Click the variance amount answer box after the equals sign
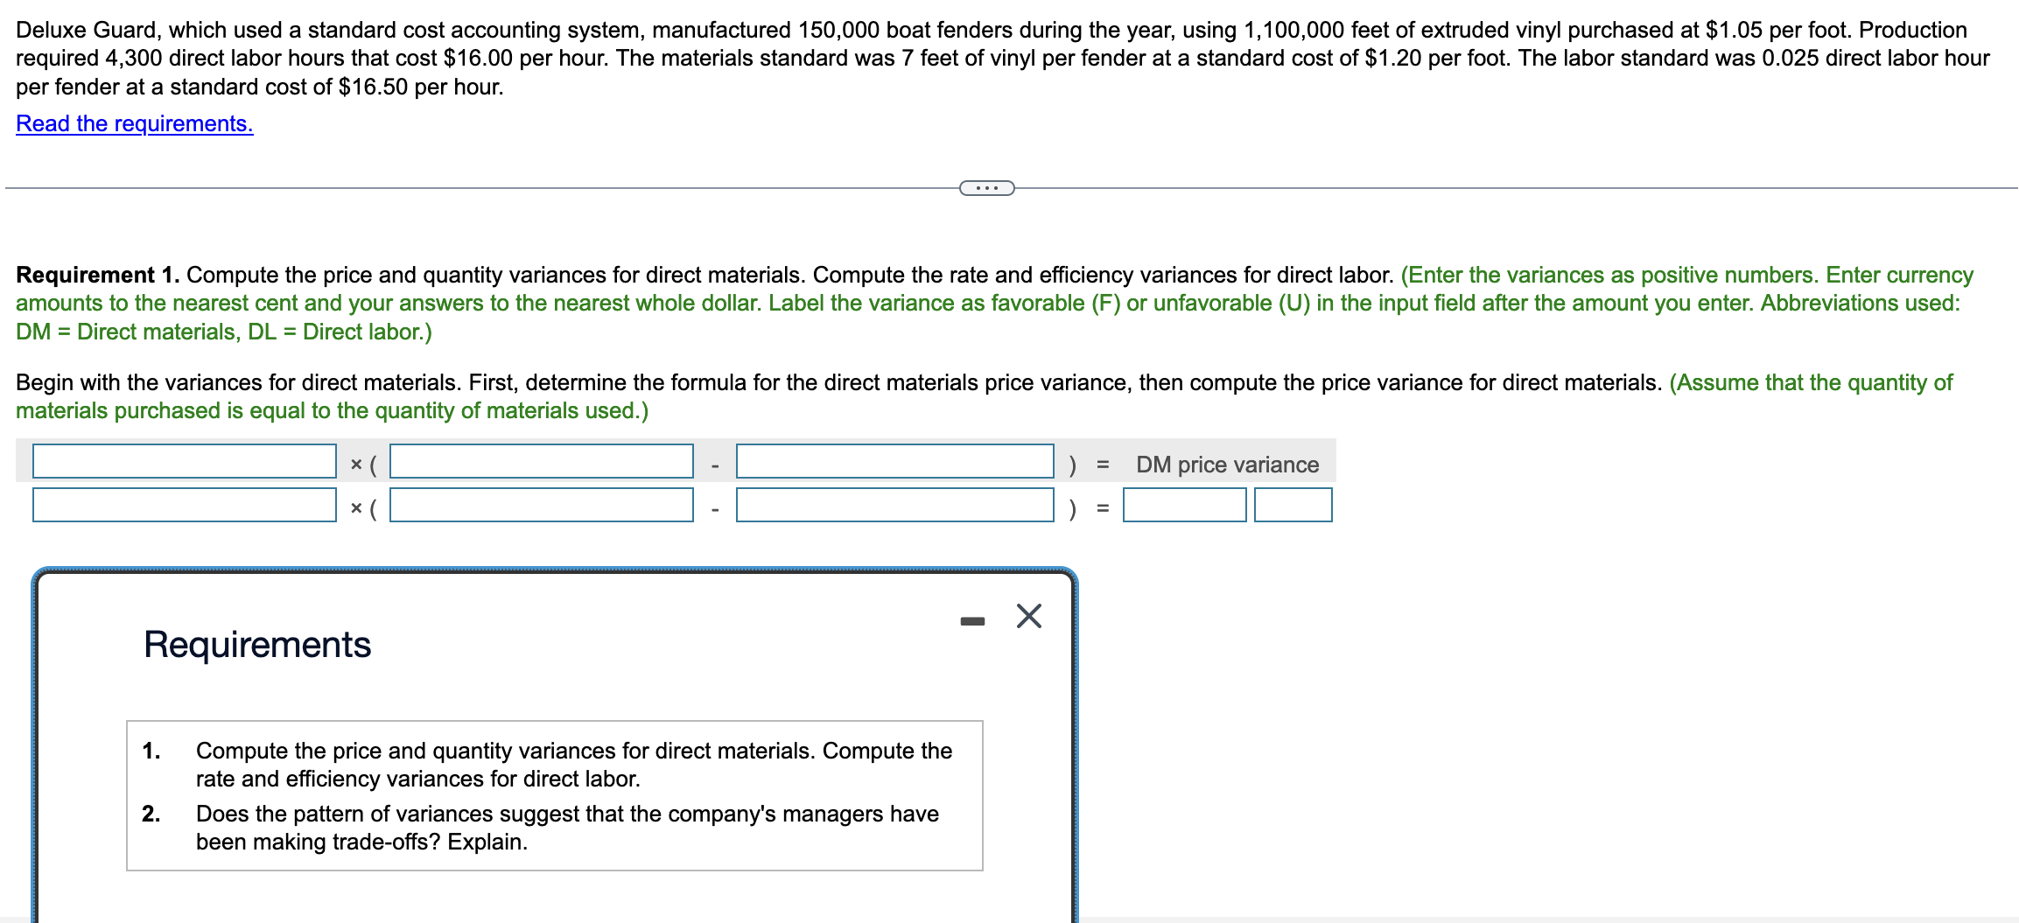2019x923 pixels. pos(1183,506)
